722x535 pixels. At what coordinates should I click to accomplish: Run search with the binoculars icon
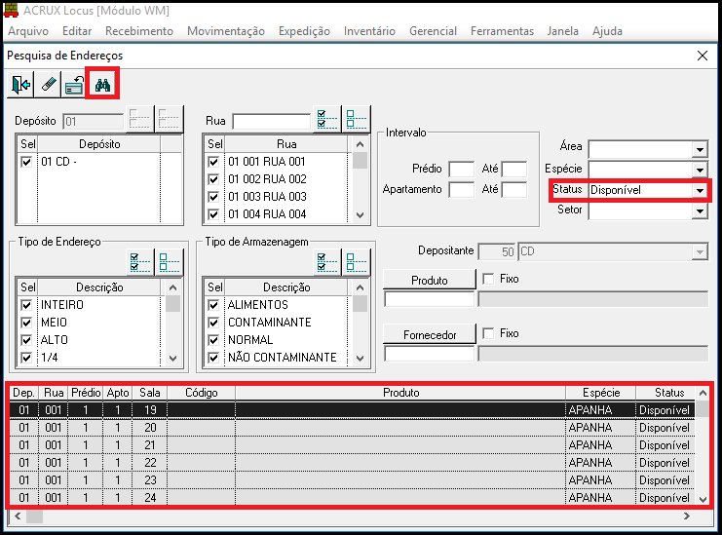[102, 84]
